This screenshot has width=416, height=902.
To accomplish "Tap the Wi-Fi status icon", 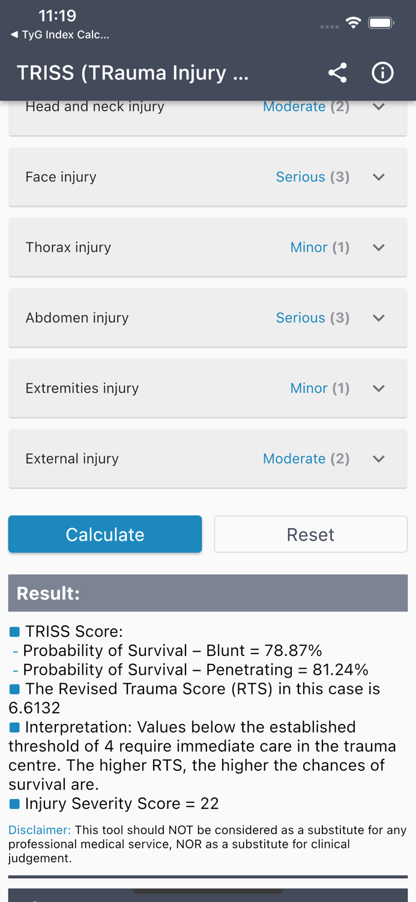I will pyautogui.click(x=354, y=22).
